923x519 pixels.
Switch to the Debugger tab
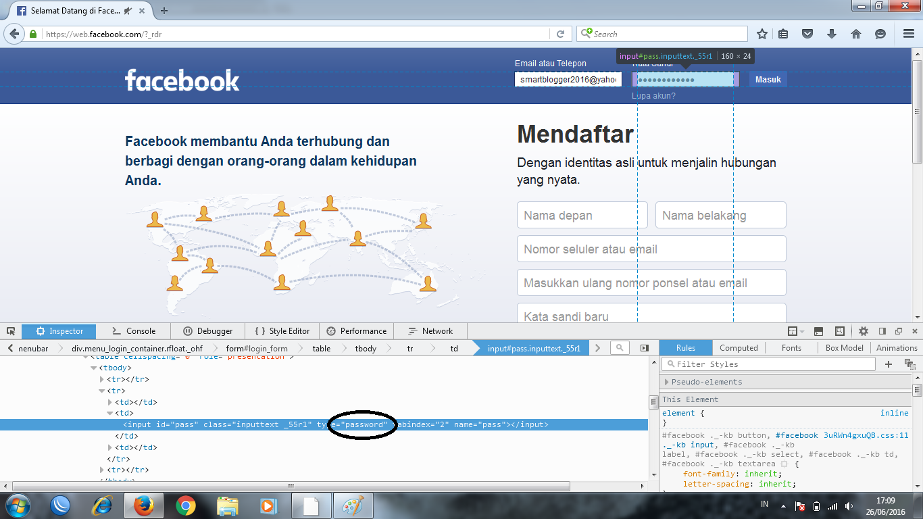click(x=207, y=331)
